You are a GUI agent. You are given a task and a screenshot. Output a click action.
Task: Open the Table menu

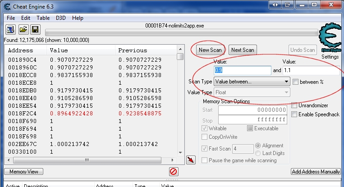tap(43, 18)
